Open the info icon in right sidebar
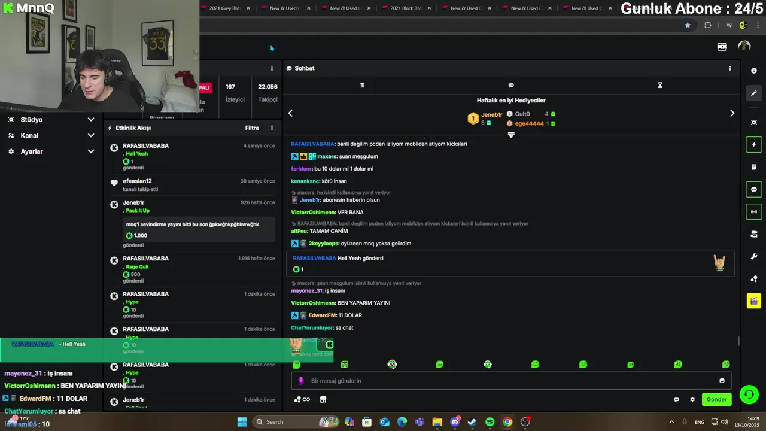Image resolution: width=766 pixels, height=431 pixels. tap(753, 71)
